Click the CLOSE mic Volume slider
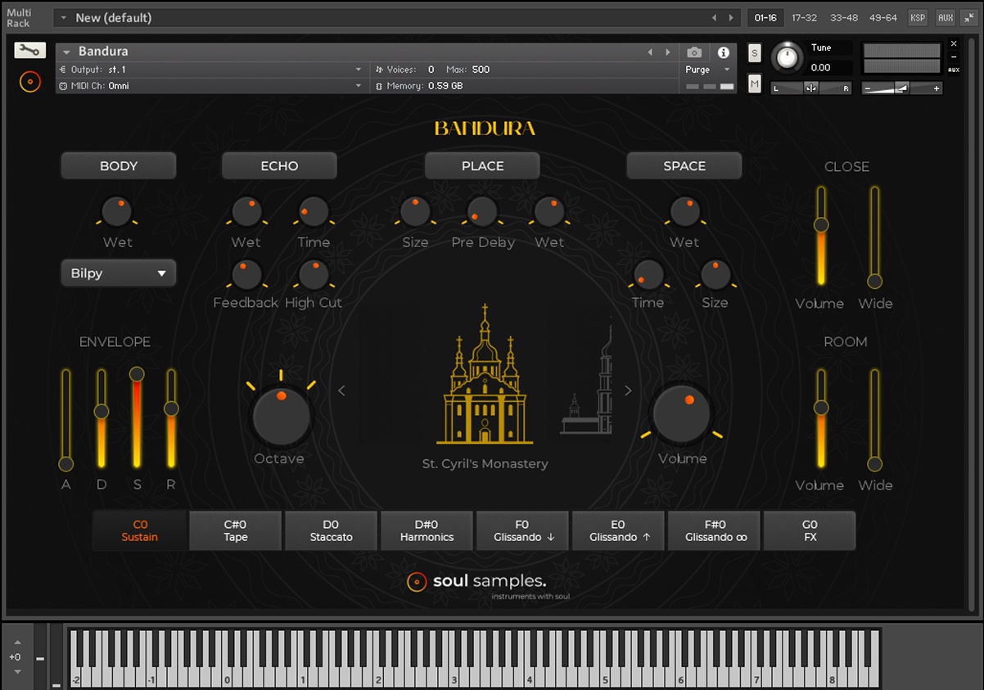The height and width of the screenshot is (690, 984). tap(820, 237)
